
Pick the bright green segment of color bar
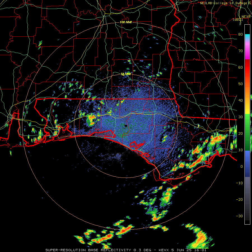247,120
